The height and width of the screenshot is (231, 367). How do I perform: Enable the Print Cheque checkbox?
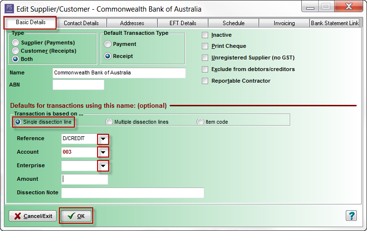pyautogui.click(x=205, y=46)
